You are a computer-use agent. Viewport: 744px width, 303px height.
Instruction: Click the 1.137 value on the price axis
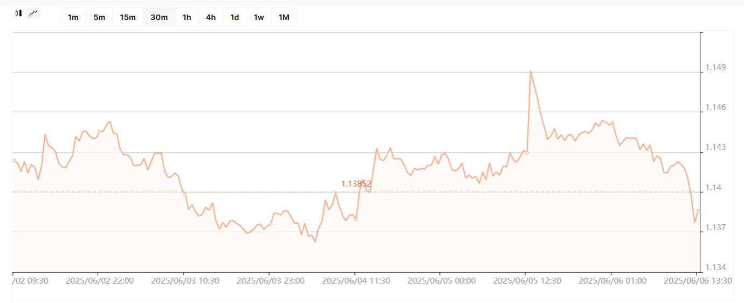[715, 228]
